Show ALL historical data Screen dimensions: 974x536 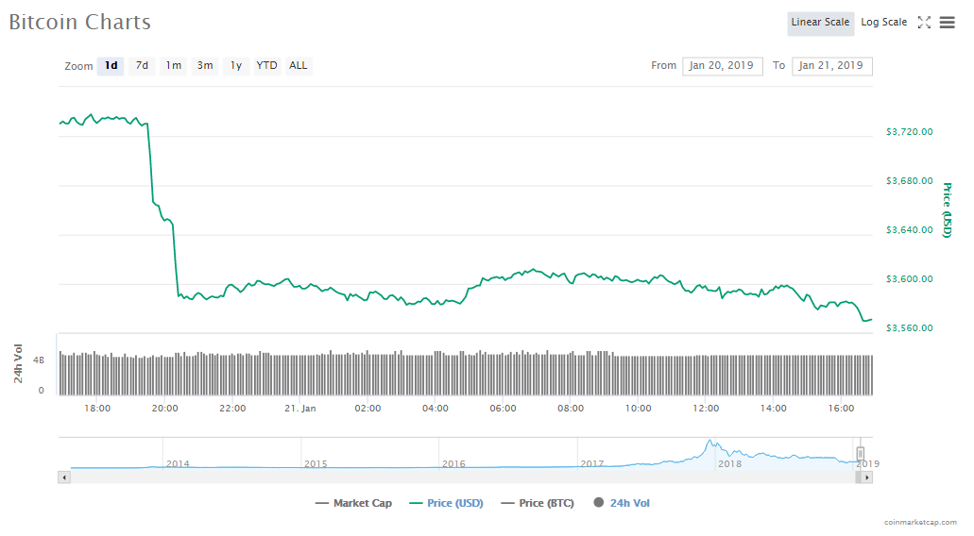[299, 66]
